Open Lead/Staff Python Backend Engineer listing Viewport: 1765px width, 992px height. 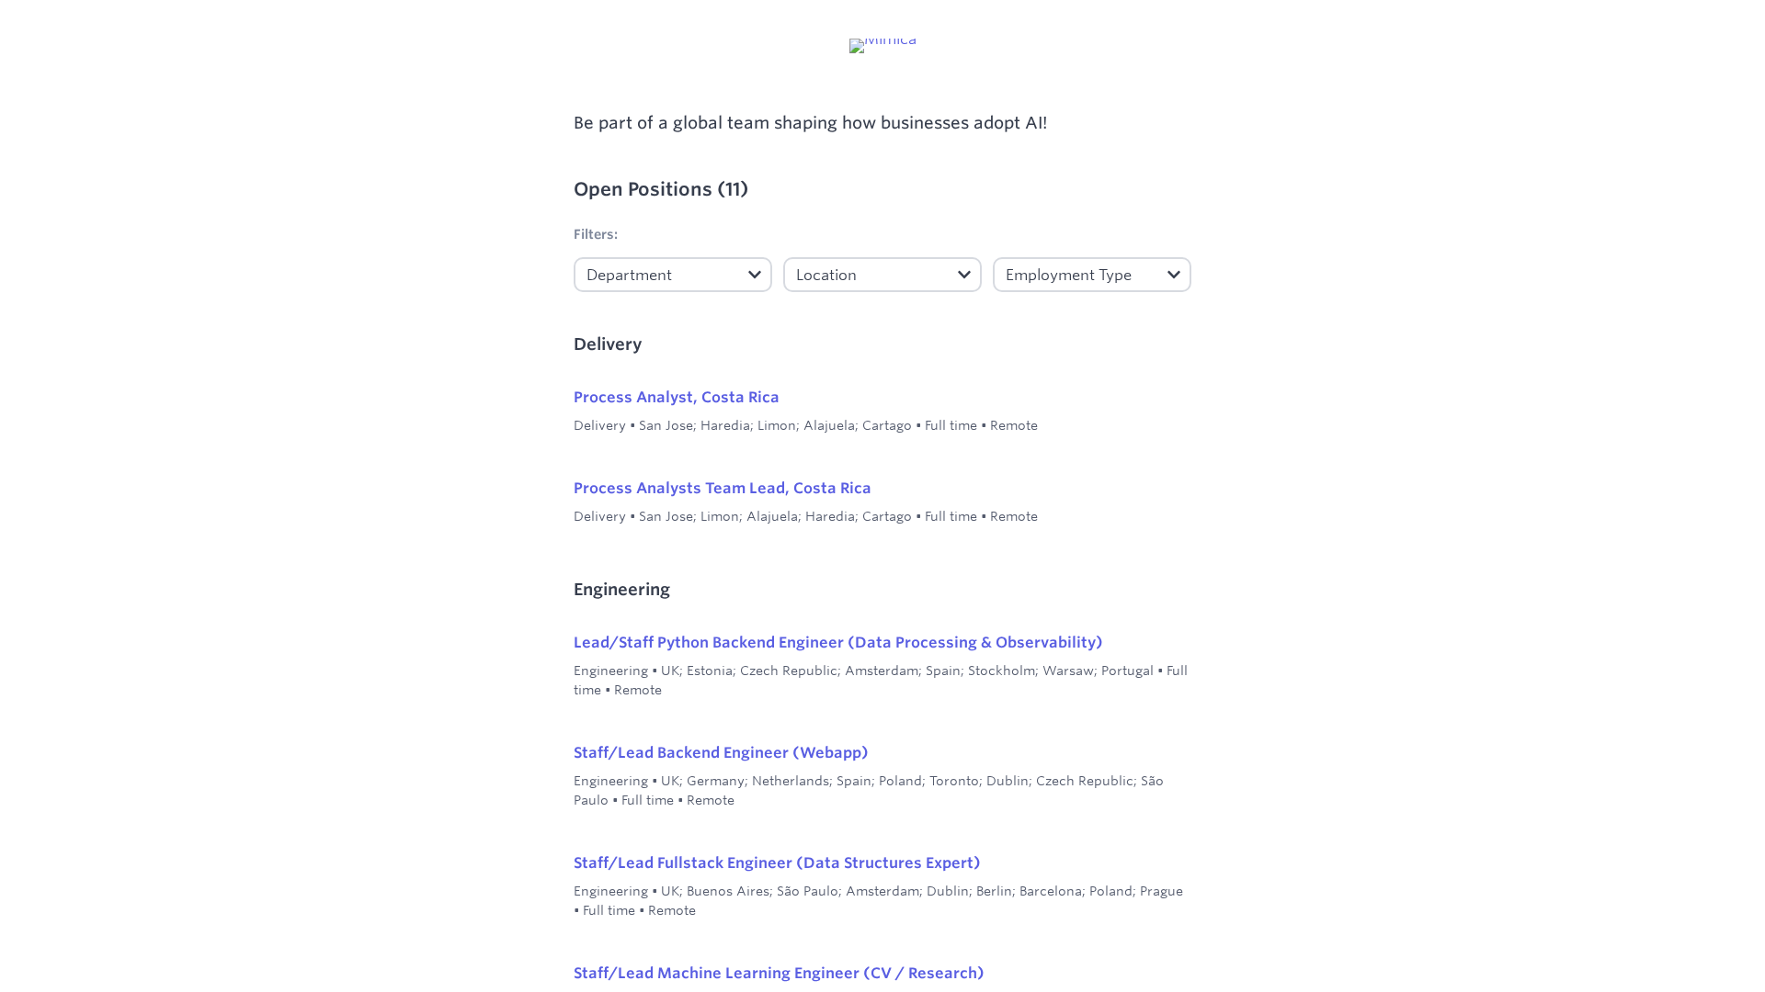pyautogui.click(x=837, y=642)
